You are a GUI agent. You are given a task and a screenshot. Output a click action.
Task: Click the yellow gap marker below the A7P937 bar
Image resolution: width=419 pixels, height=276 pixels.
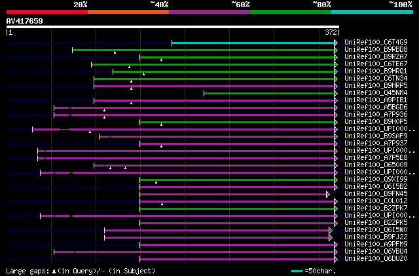pyautogui.click(x=162, y=146)
